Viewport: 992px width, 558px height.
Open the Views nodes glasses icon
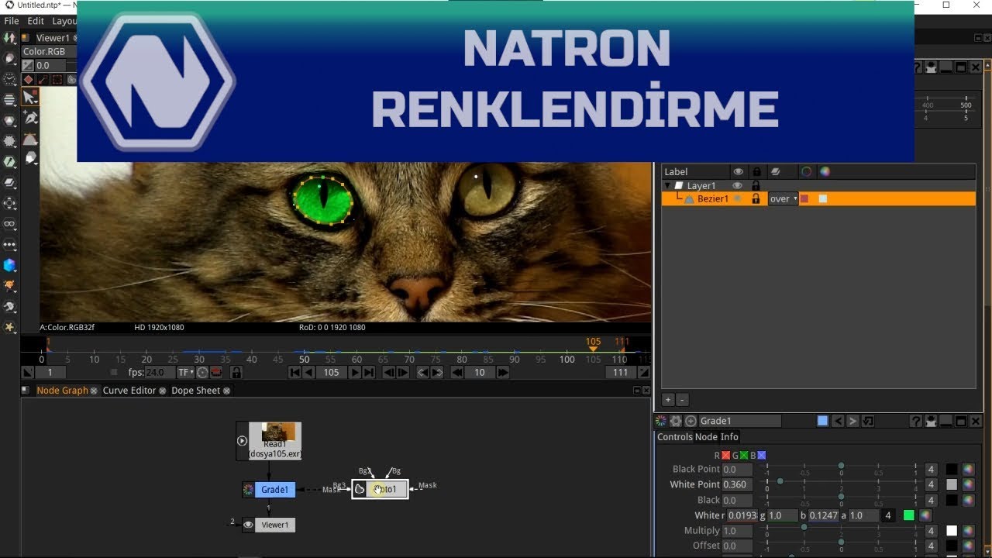click(9, 224)
